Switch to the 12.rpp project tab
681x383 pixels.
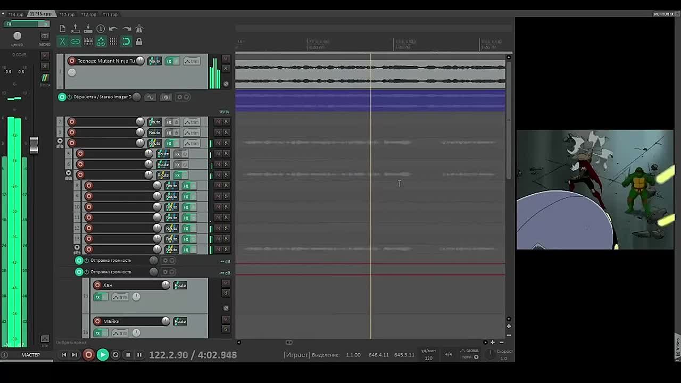pyautogui.click(x=88, y=14)
